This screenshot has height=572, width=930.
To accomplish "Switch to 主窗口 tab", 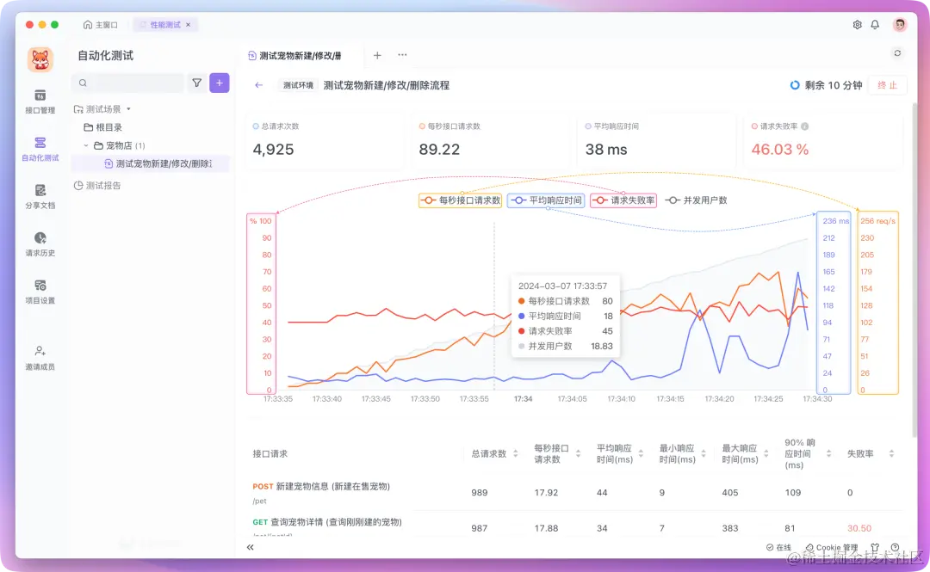I will coord(100,25).
